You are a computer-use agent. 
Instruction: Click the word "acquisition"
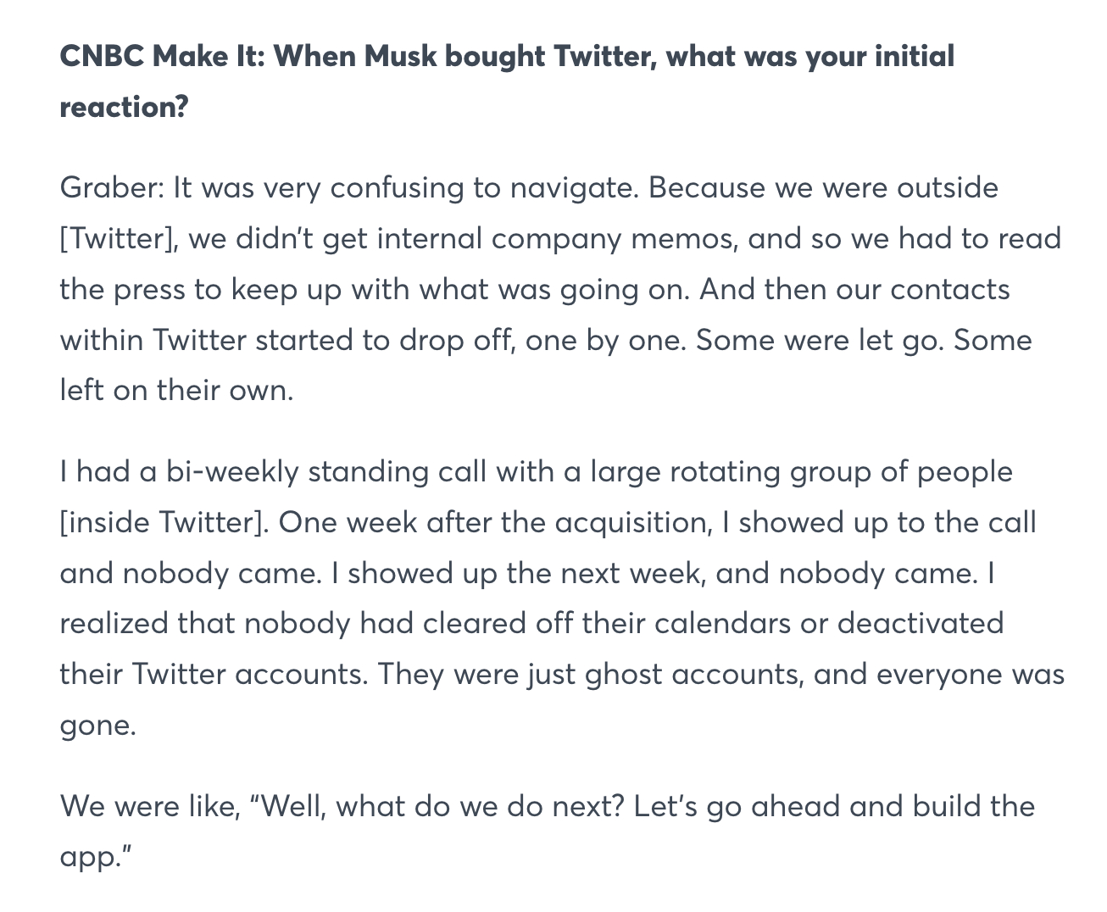click(631, 522)
